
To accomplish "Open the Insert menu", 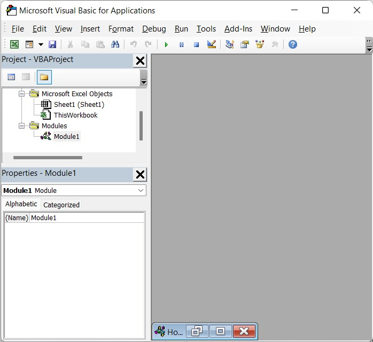I will tap(90, 29).
